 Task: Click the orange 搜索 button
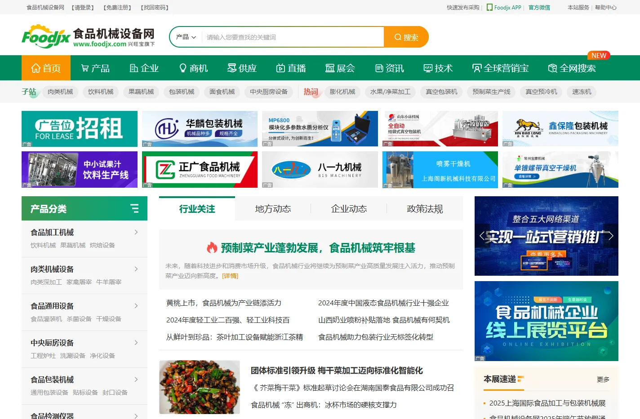click(x=406, y=37)
